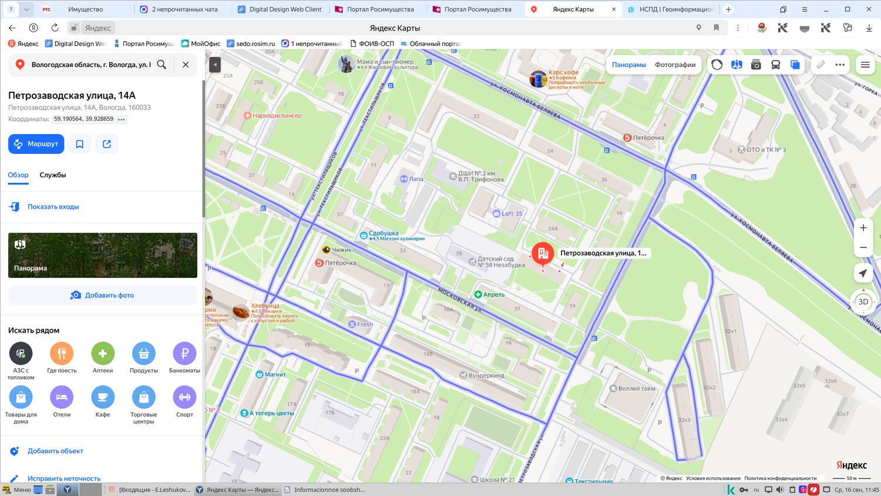Select the ruler distance measuring tool
The height and width of the screenshot is (496, 881).
pos(821,65)
